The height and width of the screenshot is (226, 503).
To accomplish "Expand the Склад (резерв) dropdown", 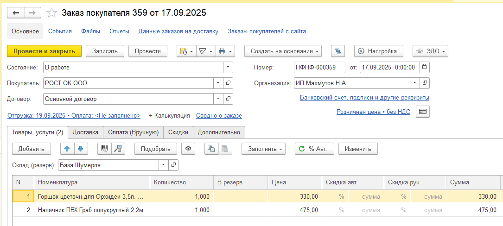I will [163, 165].
